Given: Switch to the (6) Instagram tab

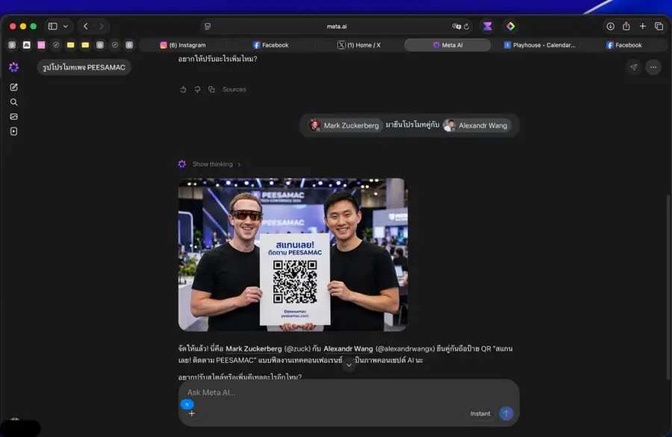Looking at the screenshot, I should pyautogui.click(x=183, y=45).
